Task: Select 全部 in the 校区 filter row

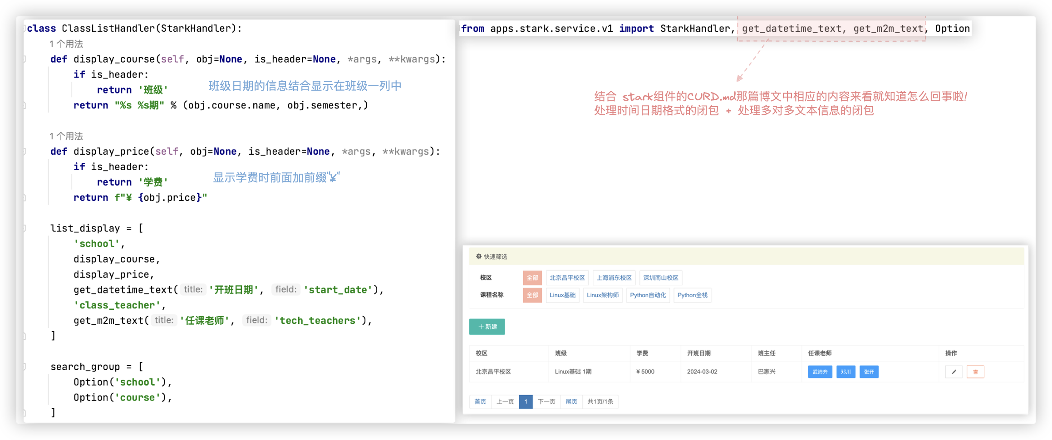Action: pos(532,278)
